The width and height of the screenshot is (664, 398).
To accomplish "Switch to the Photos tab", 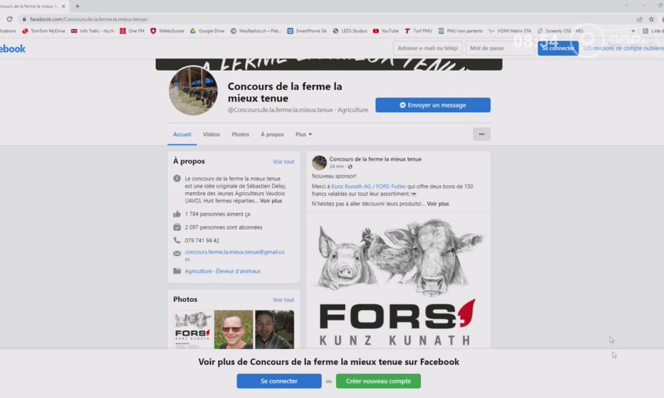I will click(x=240, y=135).
